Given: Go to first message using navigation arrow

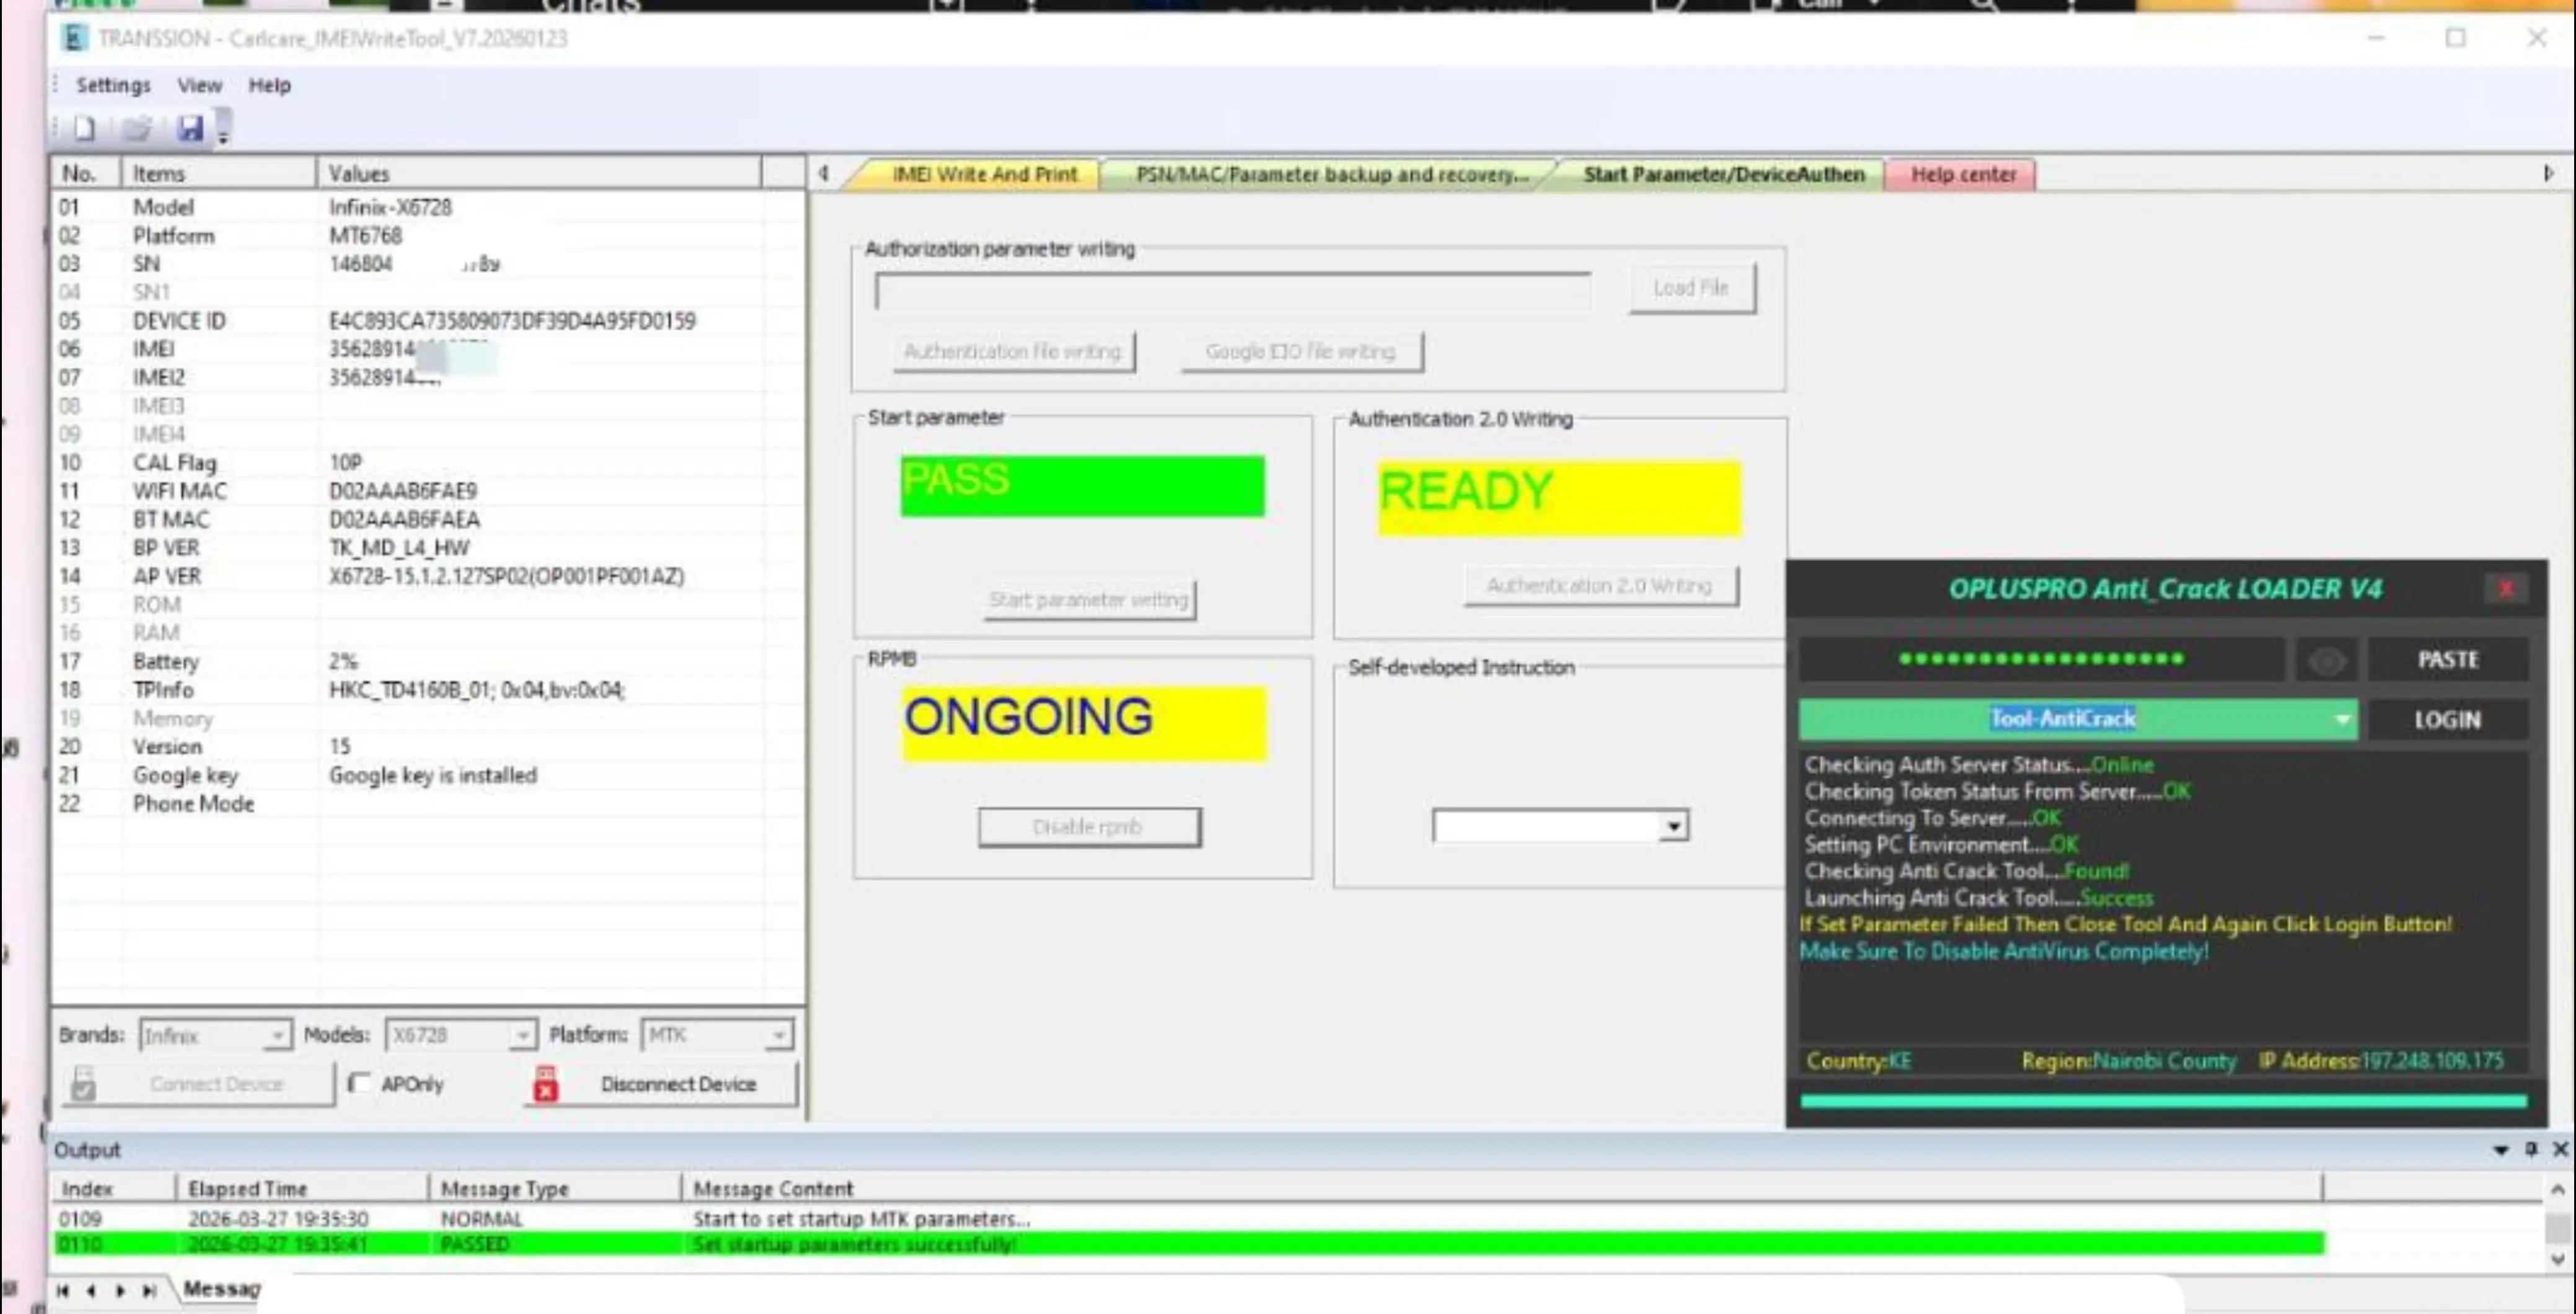Looking at the screenshot, I should pyautogui.click(x=63, y=1290).
